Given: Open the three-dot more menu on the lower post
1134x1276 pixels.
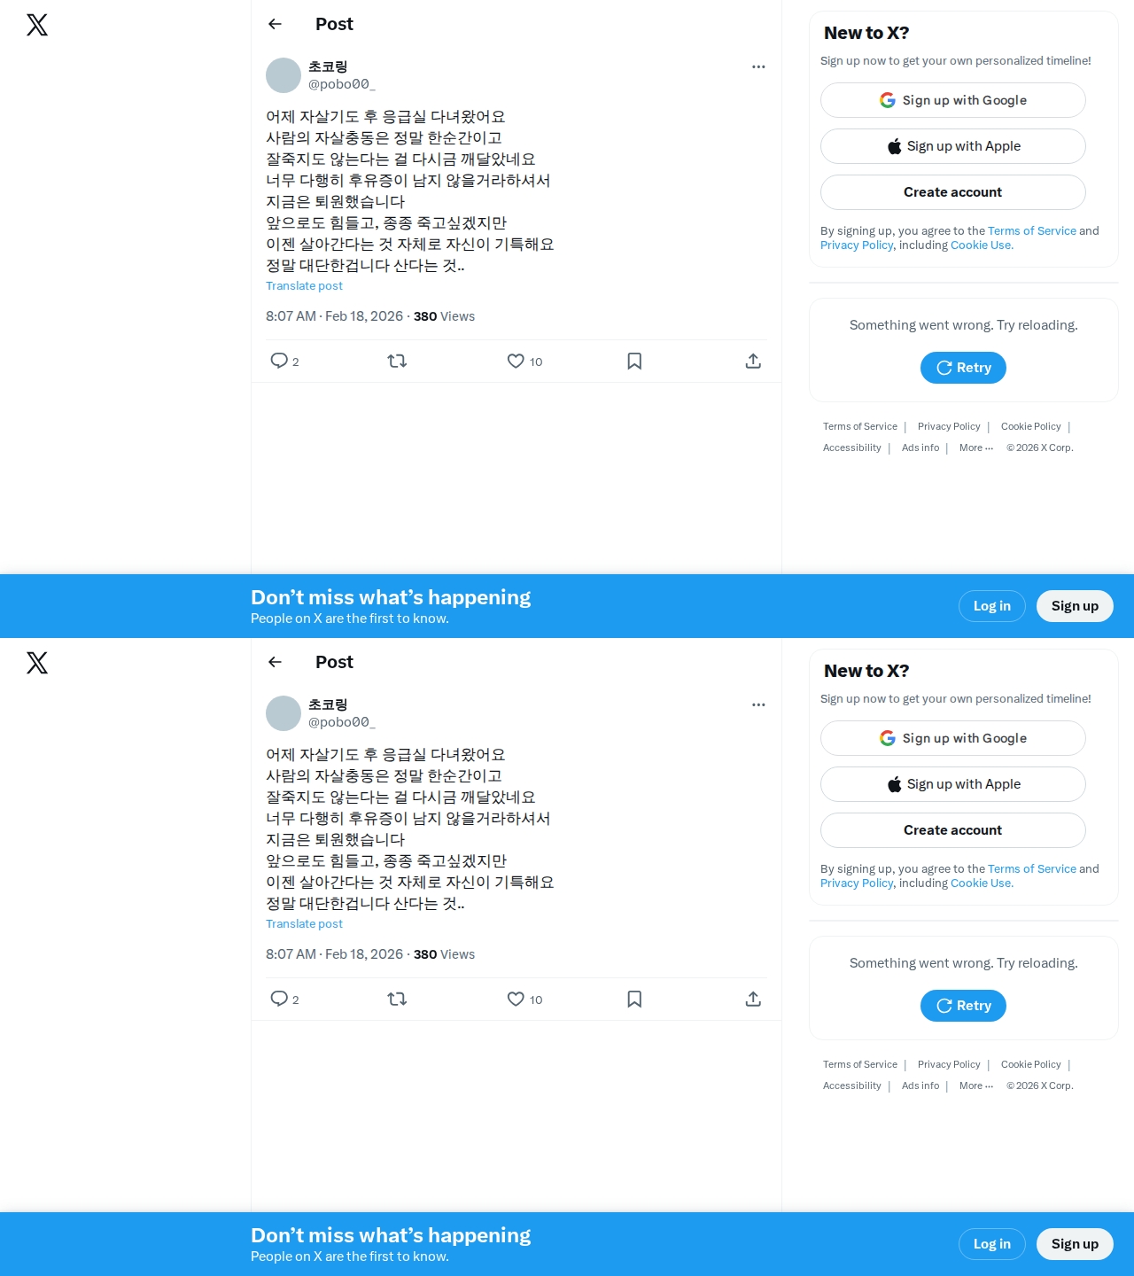Looking at the screenshot, I should point(758,704).
